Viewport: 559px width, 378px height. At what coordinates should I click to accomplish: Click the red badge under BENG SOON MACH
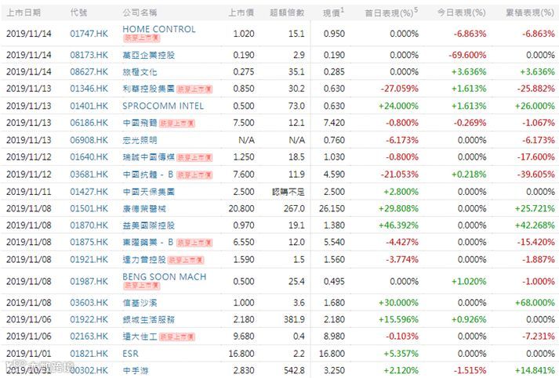pyautogui.click(x=142, y=286)
